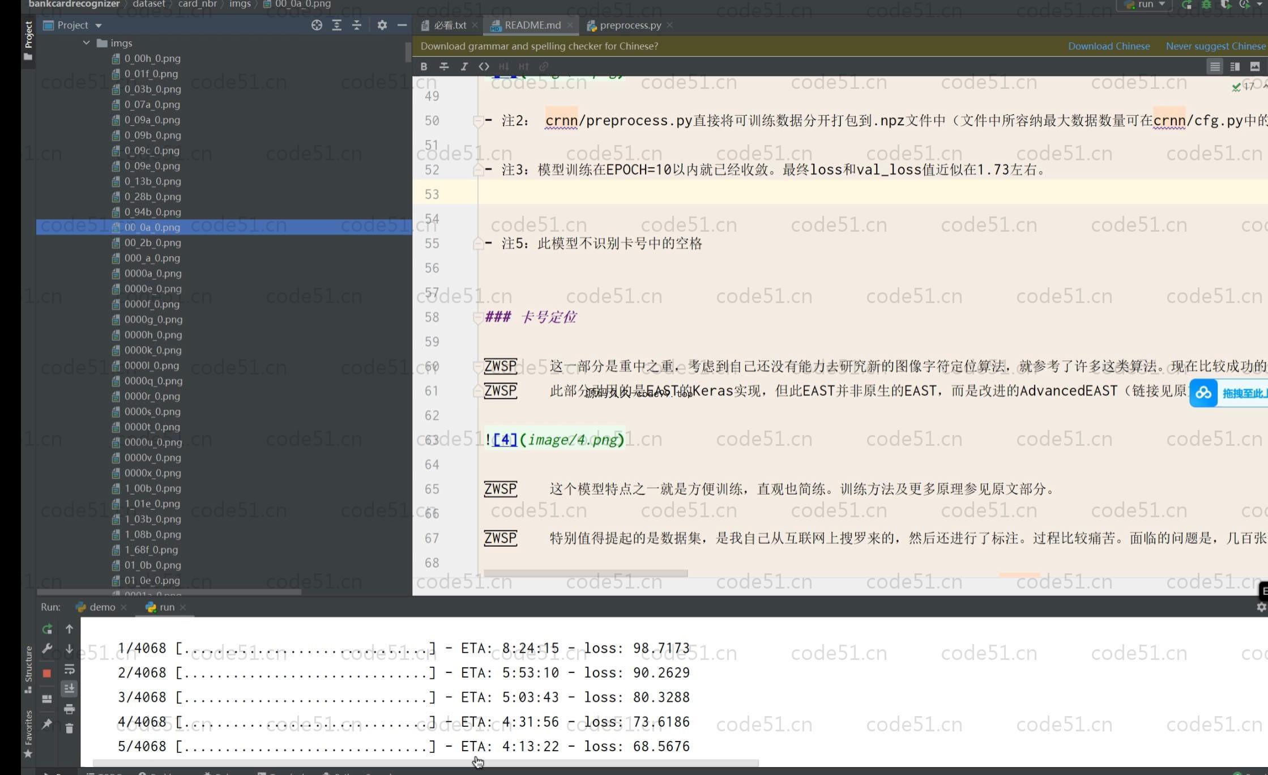The image size is (1268, 775).
Task: Click the green run button in top toolbar
Action: coord(1187,5)
